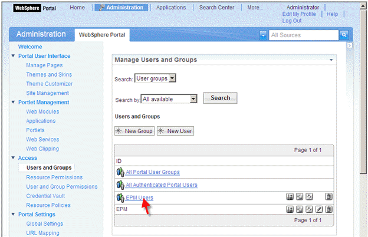Click the small collapse arrow below the search box
368x237 pixels.
(x=350, y=45)
